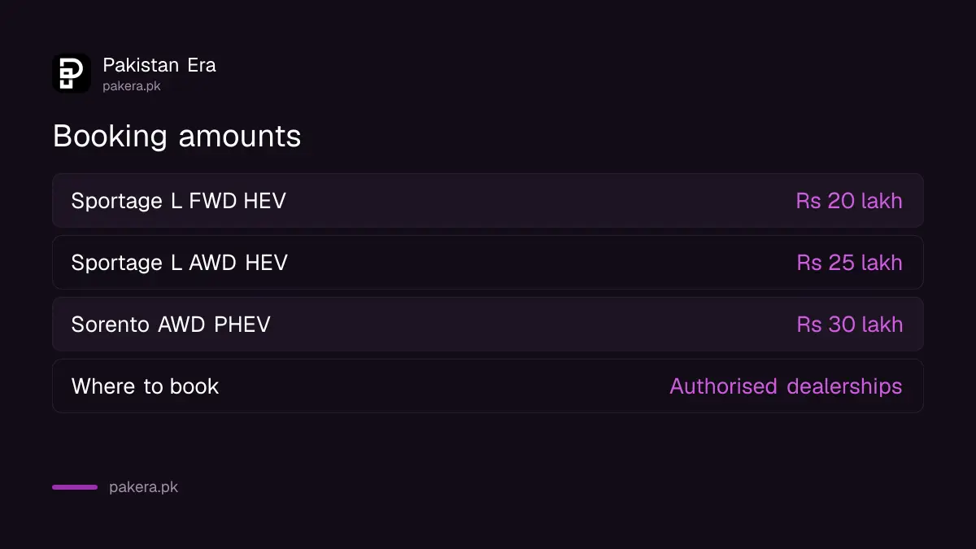The height and width of the screenshot is (549, 976).
Task: Click the Booking amounts heading
Action: [x=177, y=136]
